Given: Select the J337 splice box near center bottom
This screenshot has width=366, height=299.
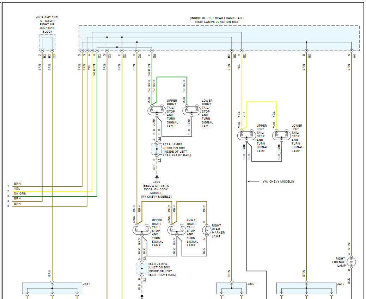Looking at the screenshot, I should 232,288.
